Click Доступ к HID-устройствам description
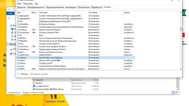Image resolution: width=189 pixels, height=106 pixels. point(50,60)
